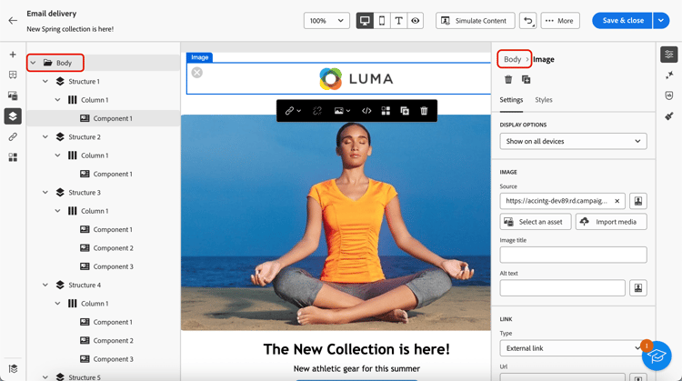Open source code view in floating toolbar
Viewport: 682px width, 381px height.
(x=366, y=111)
